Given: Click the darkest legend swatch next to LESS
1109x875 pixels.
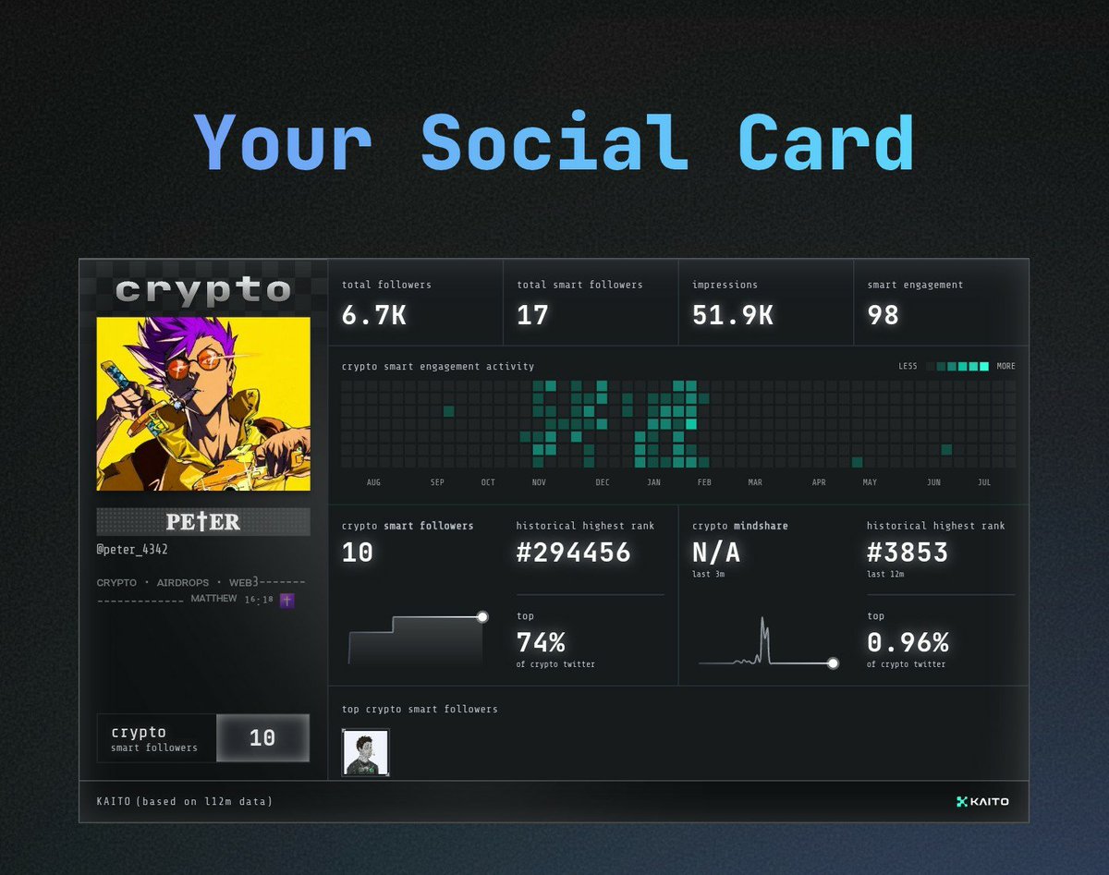Looking at the screenshot, I should [931, 367].
